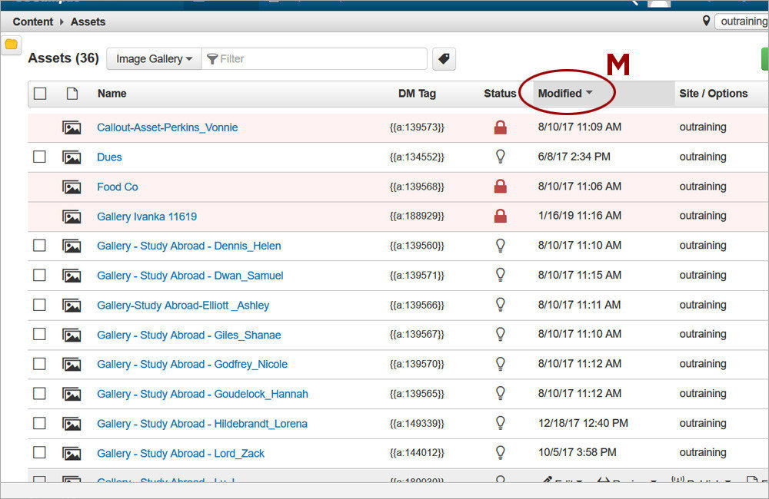The height and width of the screenshot is (499, 769).
Task: Click the light bulb status for Giles_Shanae gallery
Action: click(x=501, y=335)
